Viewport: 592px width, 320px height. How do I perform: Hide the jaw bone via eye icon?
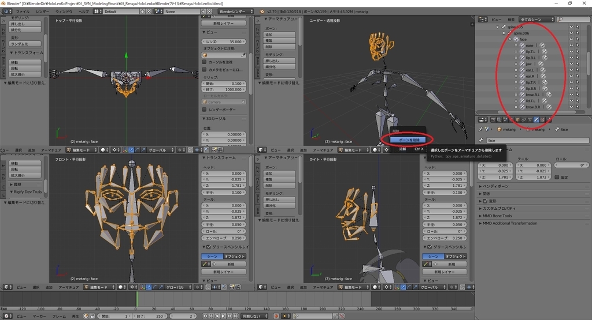pyautogui.click(x=571, y=64)
